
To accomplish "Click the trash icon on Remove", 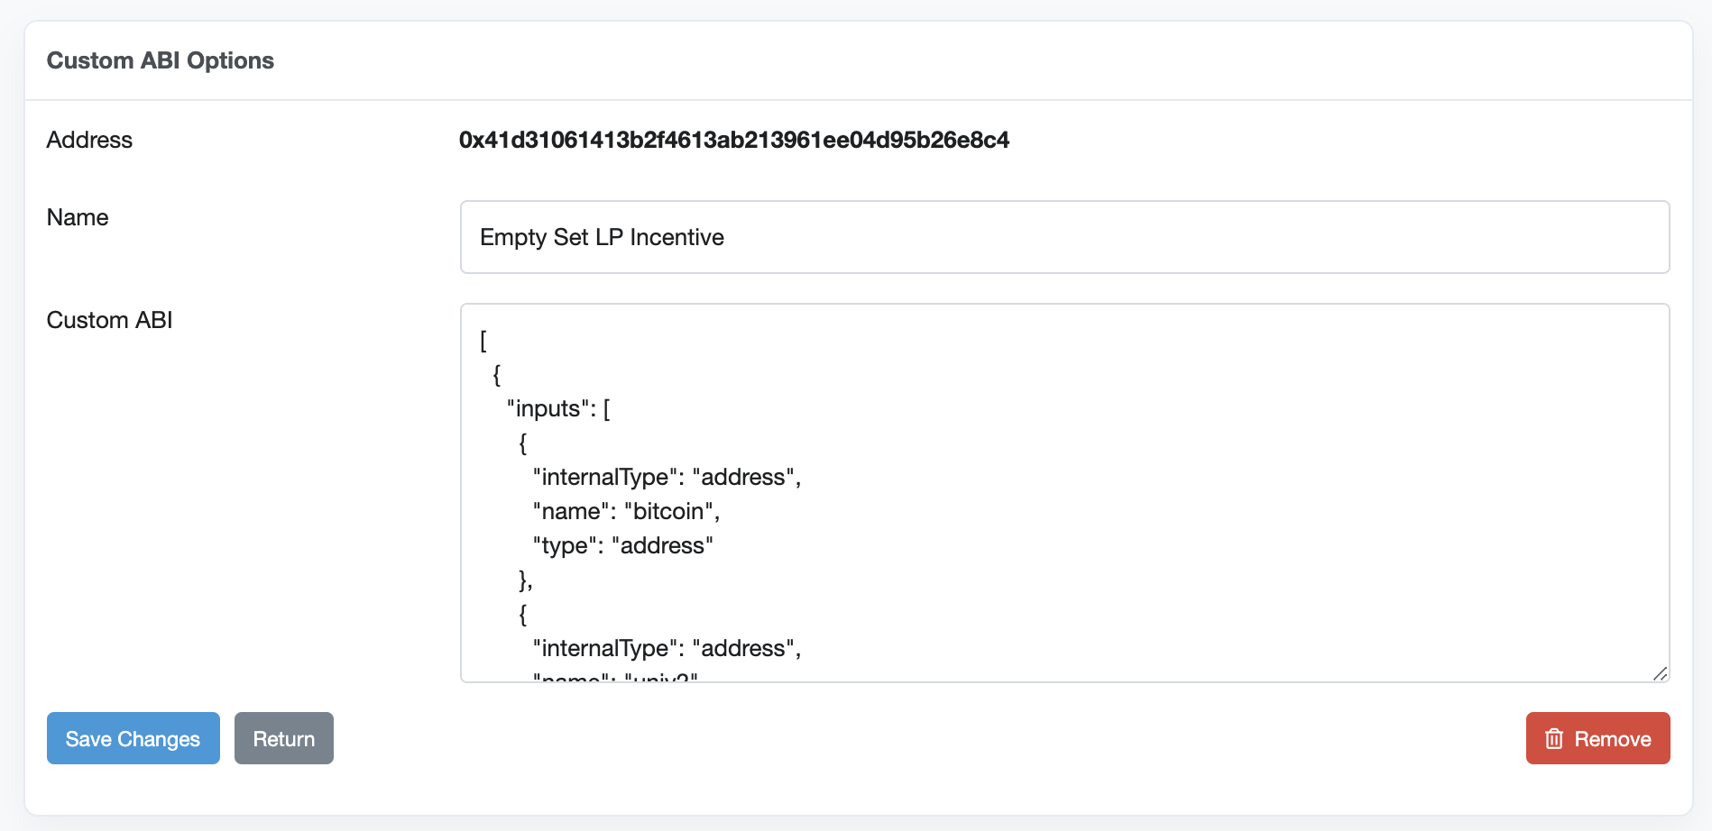I will click(1553, 739).
